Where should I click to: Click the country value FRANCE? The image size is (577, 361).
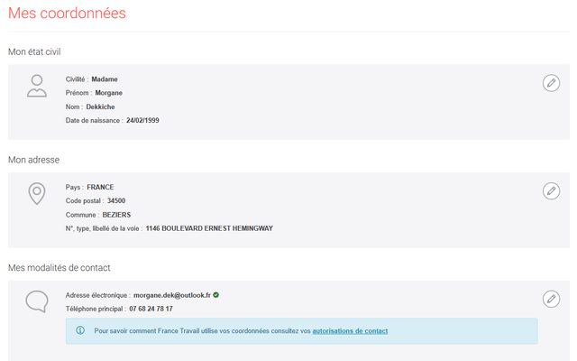(100, 187)
